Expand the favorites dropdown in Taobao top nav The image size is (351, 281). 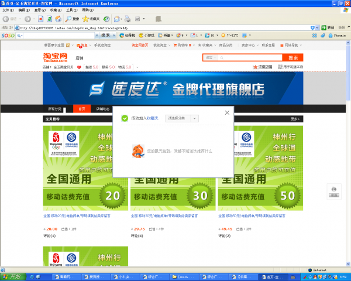[x=215, y=45]
